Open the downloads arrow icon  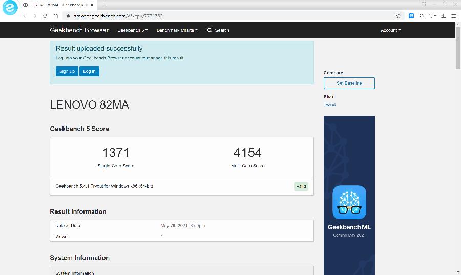pyautogui.click(x=444, y=16)
